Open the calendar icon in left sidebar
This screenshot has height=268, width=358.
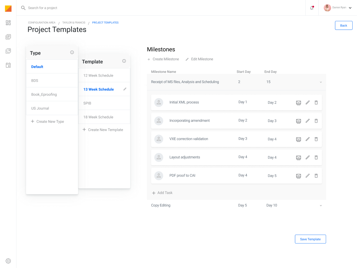pos(8,65)
